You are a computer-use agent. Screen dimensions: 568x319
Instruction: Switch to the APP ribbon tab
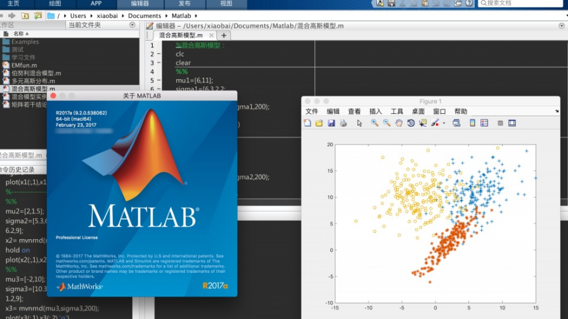click(96, 4)
